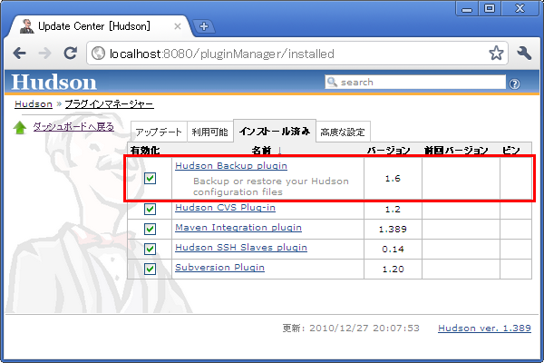
Task: Uncheck the Hudson Backup plugin checkbox
Action: pos(150,179)
